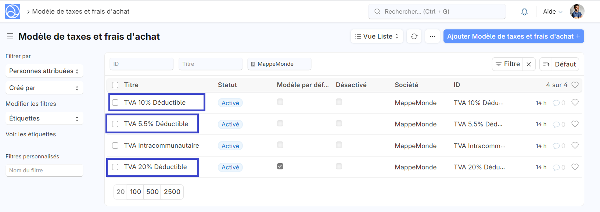This screenshot has width=600, height=212.
Task: Open comments for TVA 10% Déductible row
Action: click(x=559, y=103)
